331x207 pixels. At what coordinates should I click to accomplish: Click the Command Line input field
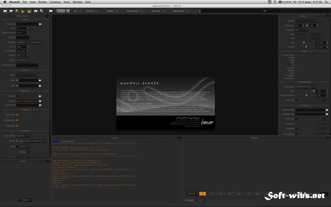click(27, 65)
